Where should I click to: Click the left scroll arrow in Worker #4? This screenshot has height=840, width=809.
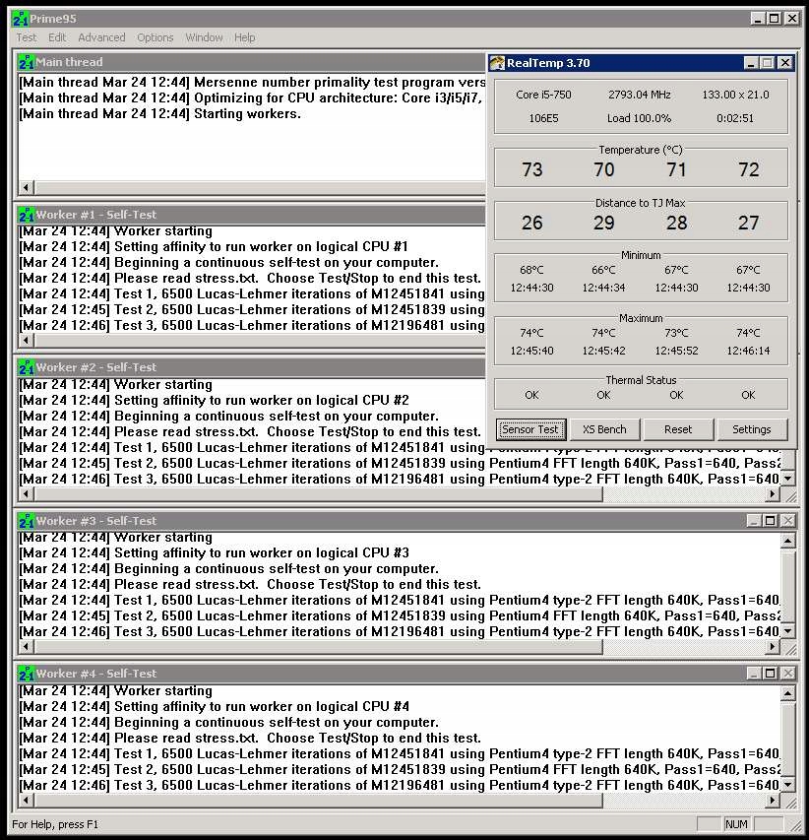26,800
